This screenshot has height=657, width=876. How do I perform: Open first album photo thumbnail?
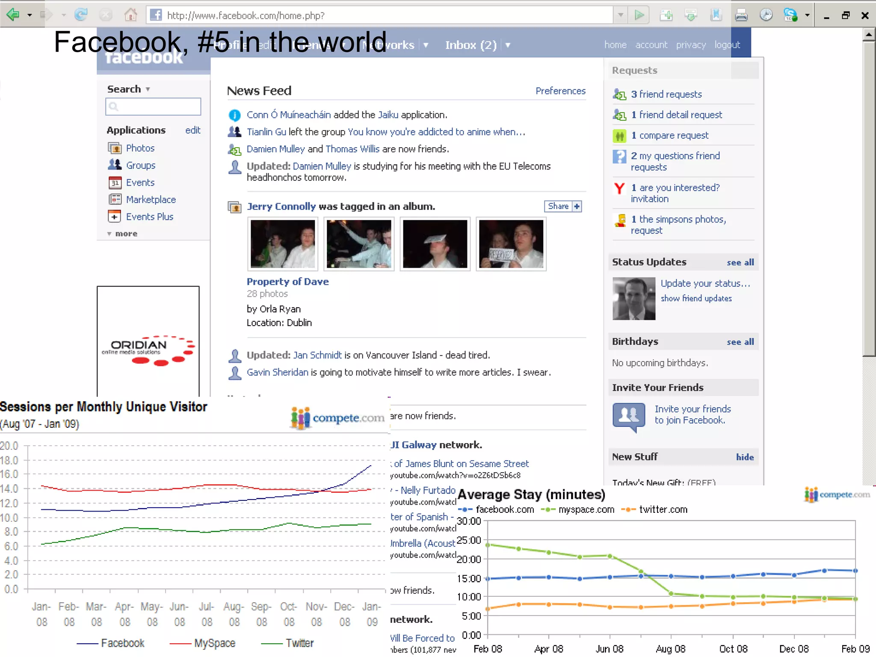(283, 244)
